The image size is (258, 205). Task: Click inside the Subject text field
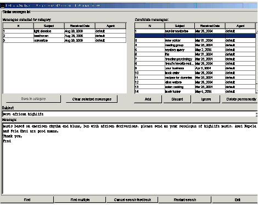pyautogui.click(x=129, y=114)
